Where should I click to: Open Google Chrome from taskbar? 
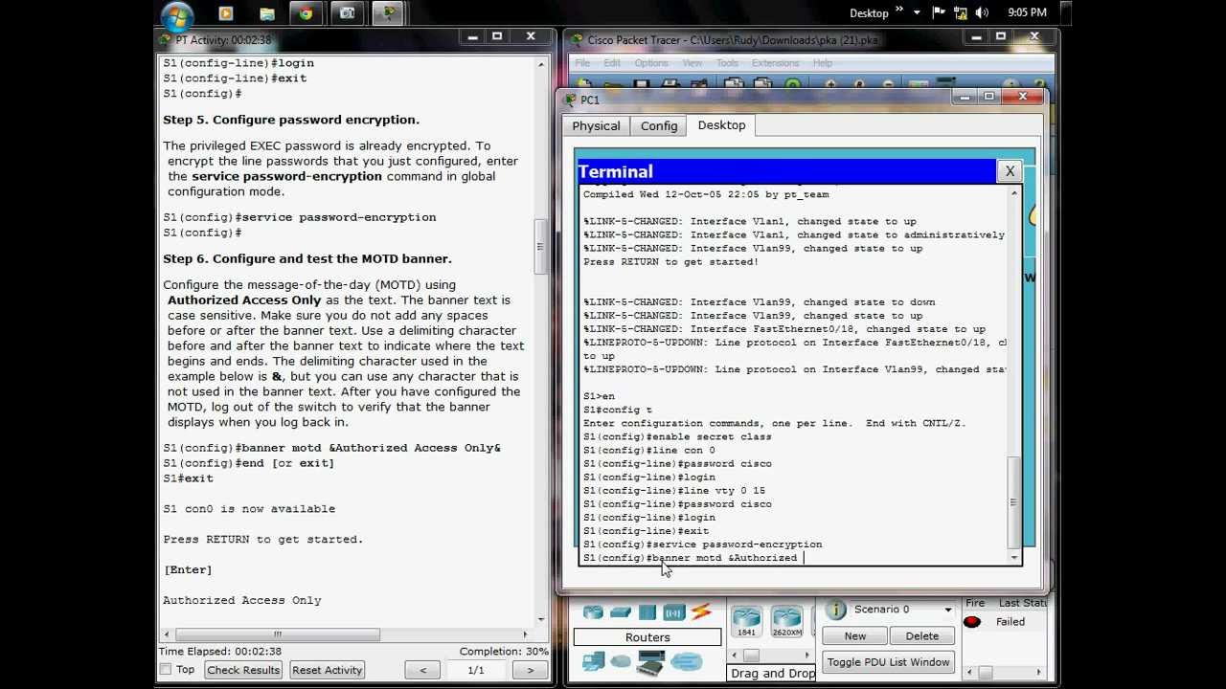(x=306, y=13)
